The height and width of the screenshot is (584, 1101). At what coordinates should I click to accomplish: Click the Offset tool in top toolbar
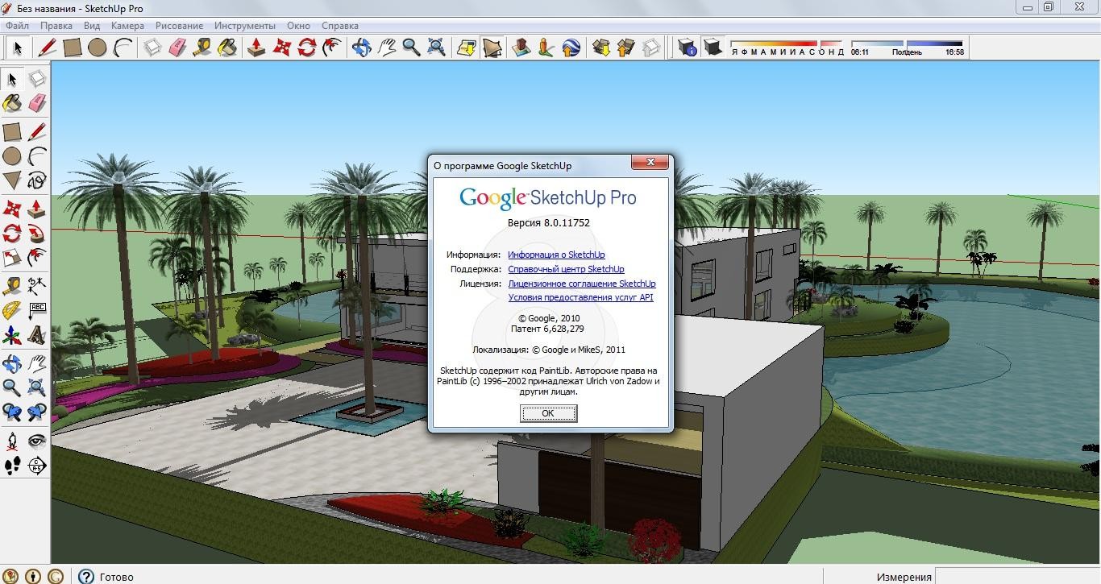point(331,48)
